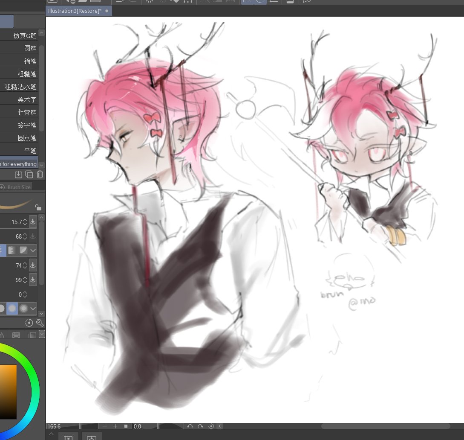Select the softest brush tip on the right
This screenshot has height=440, width=464.
click(23, 309)
